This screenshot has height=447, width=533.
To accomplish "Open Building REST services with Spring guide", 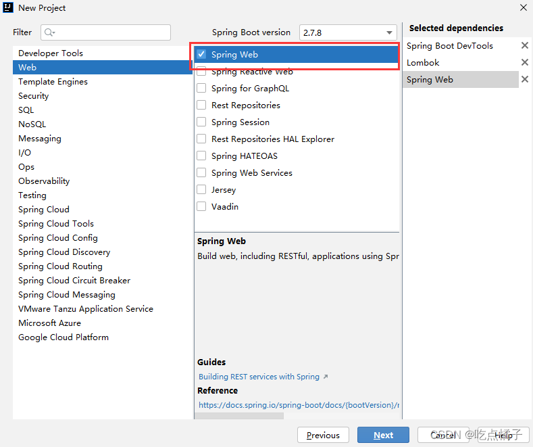I will point(259,377).
